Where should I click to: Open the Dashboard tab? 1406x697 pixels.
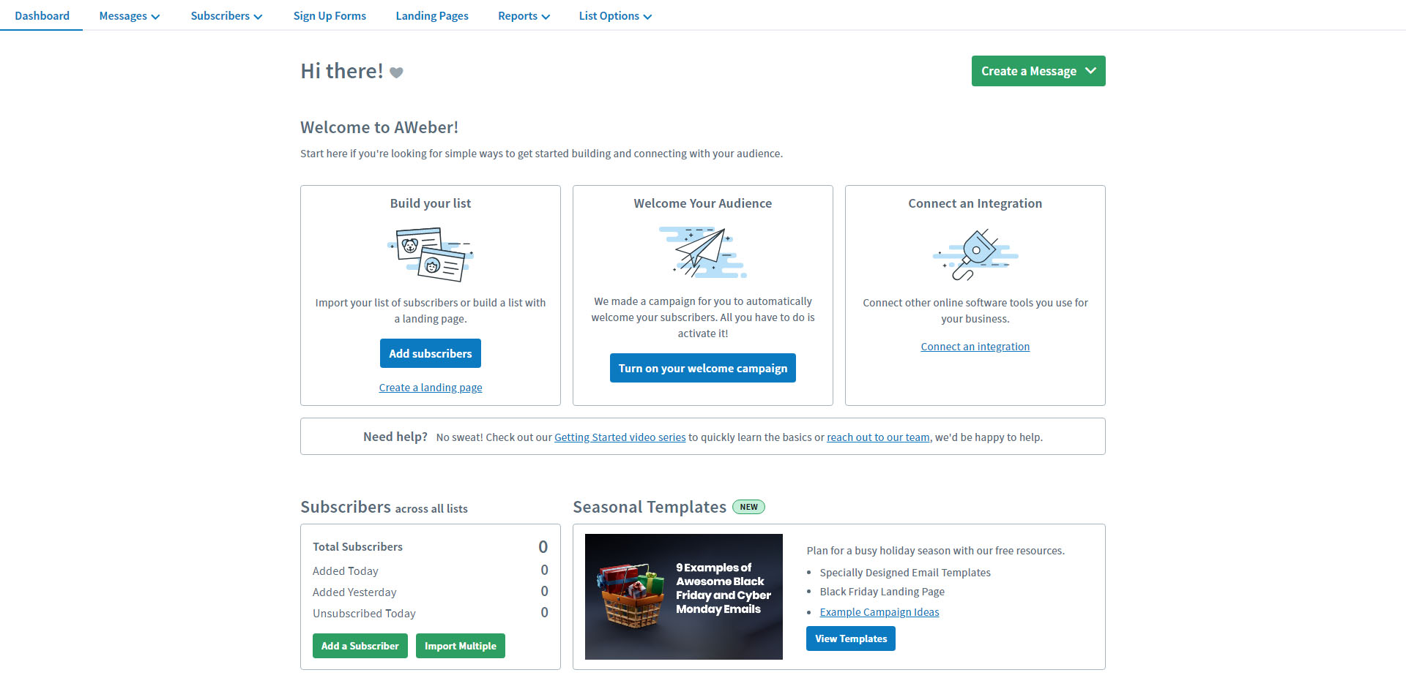click(42, 16)
